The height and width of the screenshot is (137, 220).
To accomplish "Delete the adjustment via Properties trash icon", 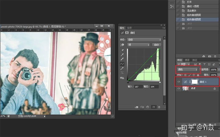I will click(x=159, y=107).
